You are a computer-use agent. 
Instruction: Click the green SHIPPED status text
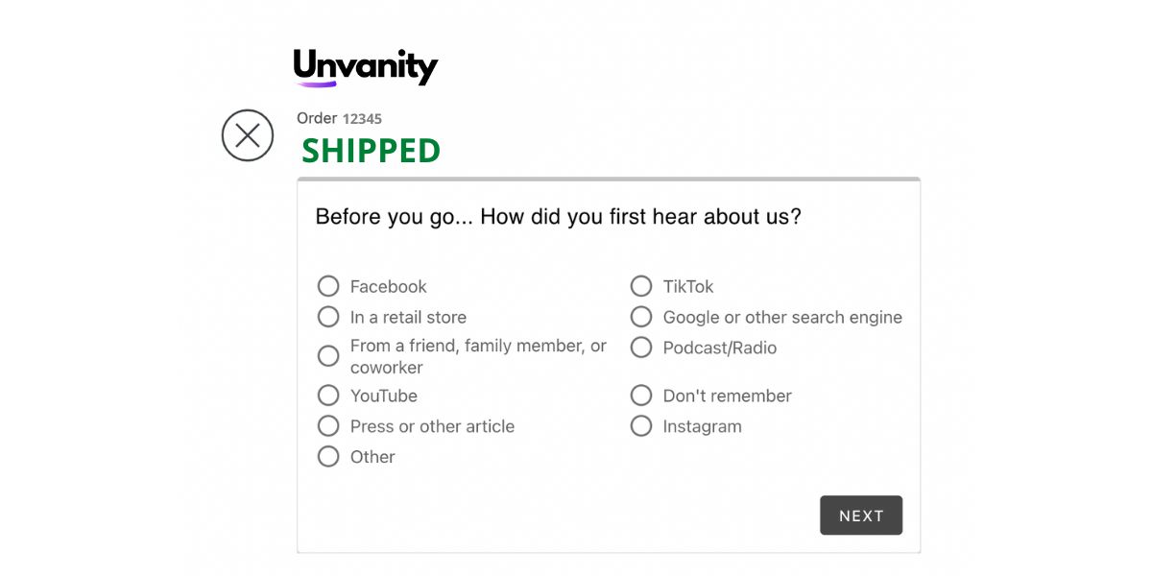pos(371,151)
